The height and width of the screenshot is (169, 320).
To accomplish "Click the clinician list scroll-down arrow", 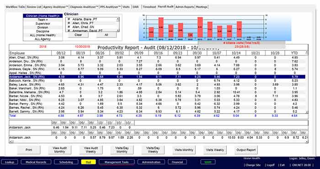I will 117,30.
